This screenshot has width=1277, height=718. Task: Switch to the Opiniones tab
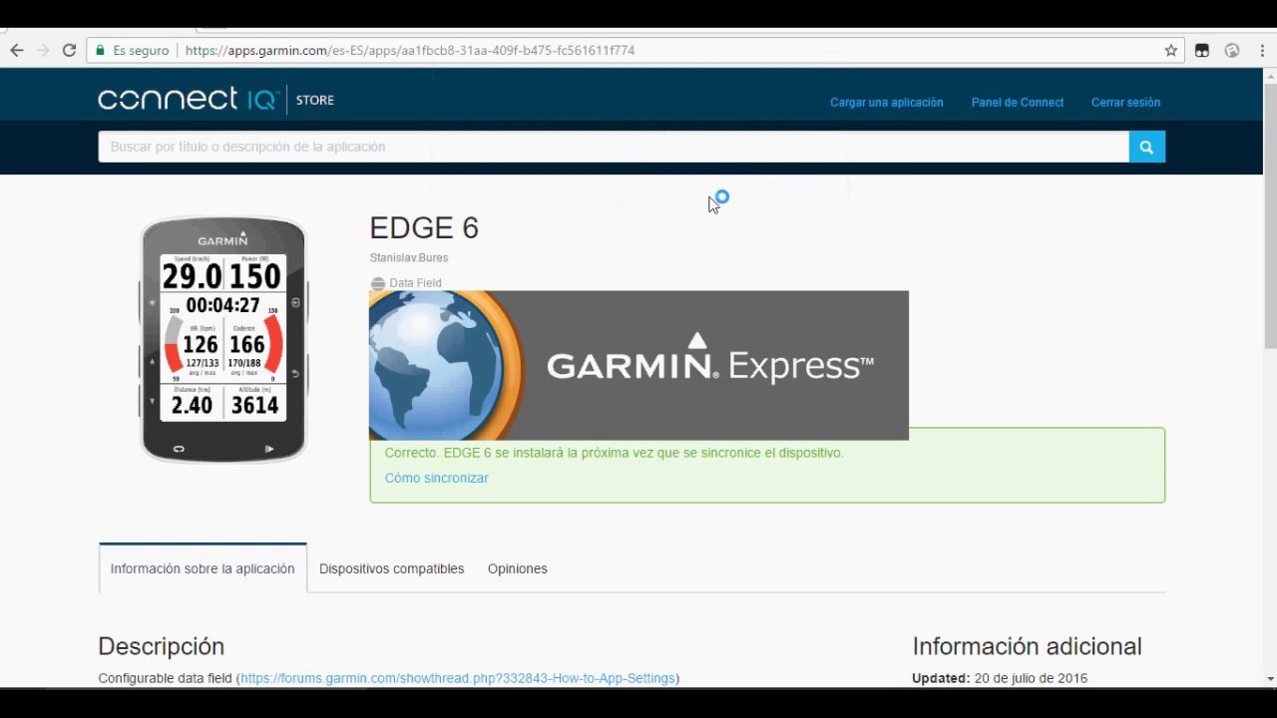click(x=517, y=568)
